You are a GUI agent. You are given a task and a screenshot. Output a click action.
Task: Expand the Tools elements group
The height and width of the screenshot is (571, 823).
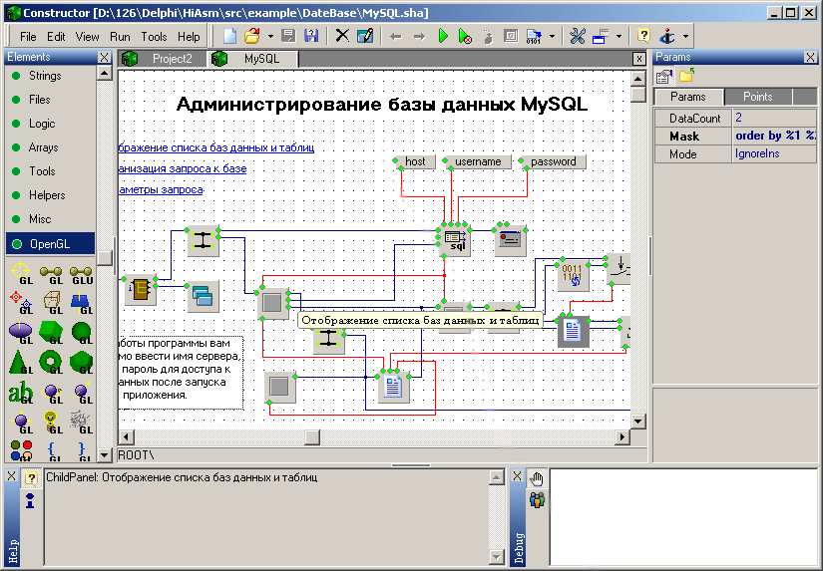point(42,171)
